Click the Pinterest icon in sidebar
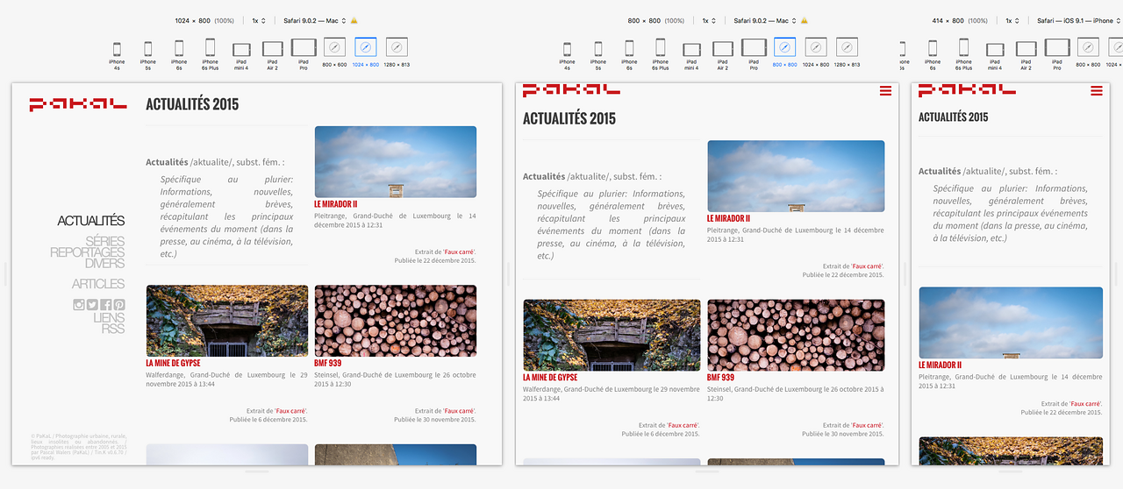1123x489 pixels. (118, 305)
